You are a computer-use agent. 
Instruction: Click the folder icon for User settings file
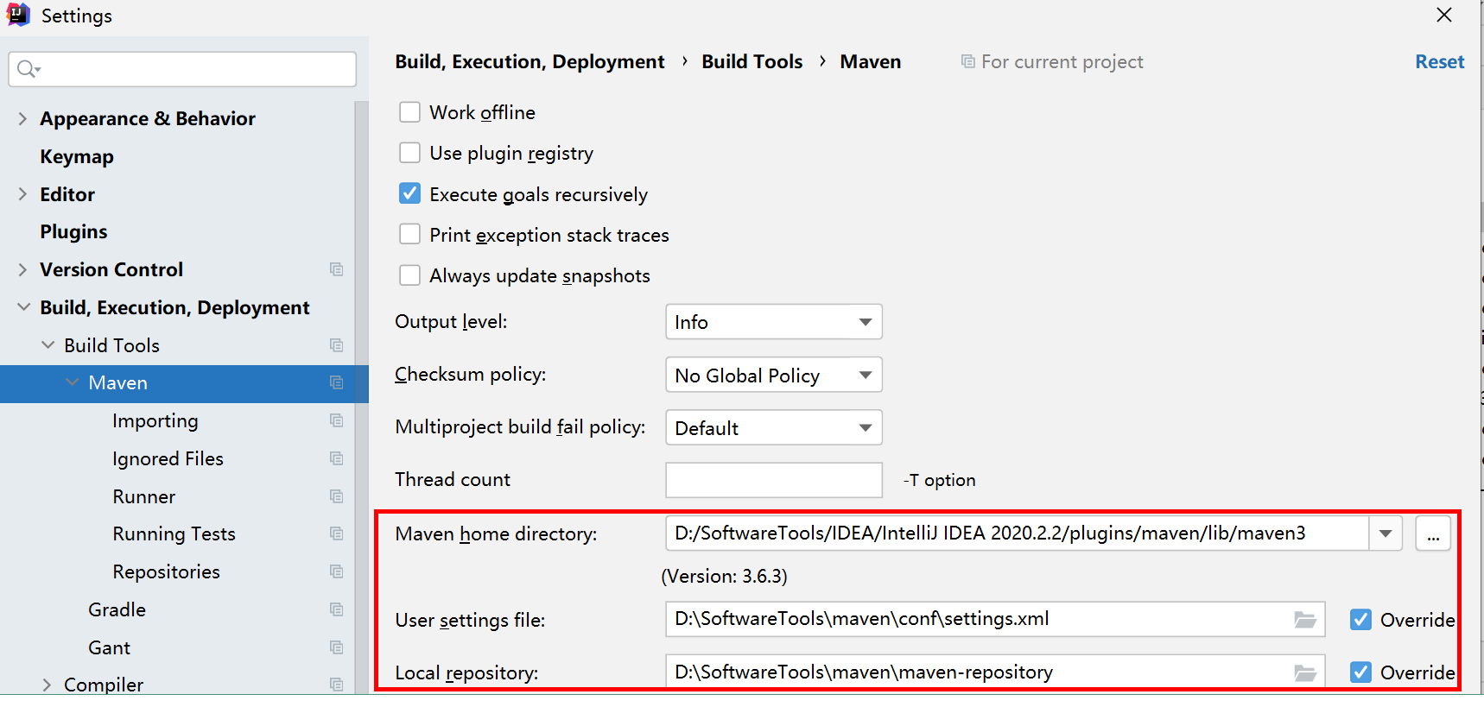[1304, 620]
